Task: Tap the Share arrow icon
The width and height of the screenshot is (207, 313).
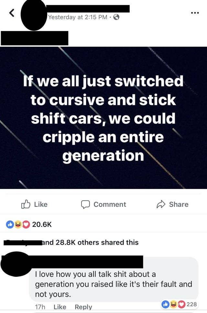Action: [x=161, y=205]
